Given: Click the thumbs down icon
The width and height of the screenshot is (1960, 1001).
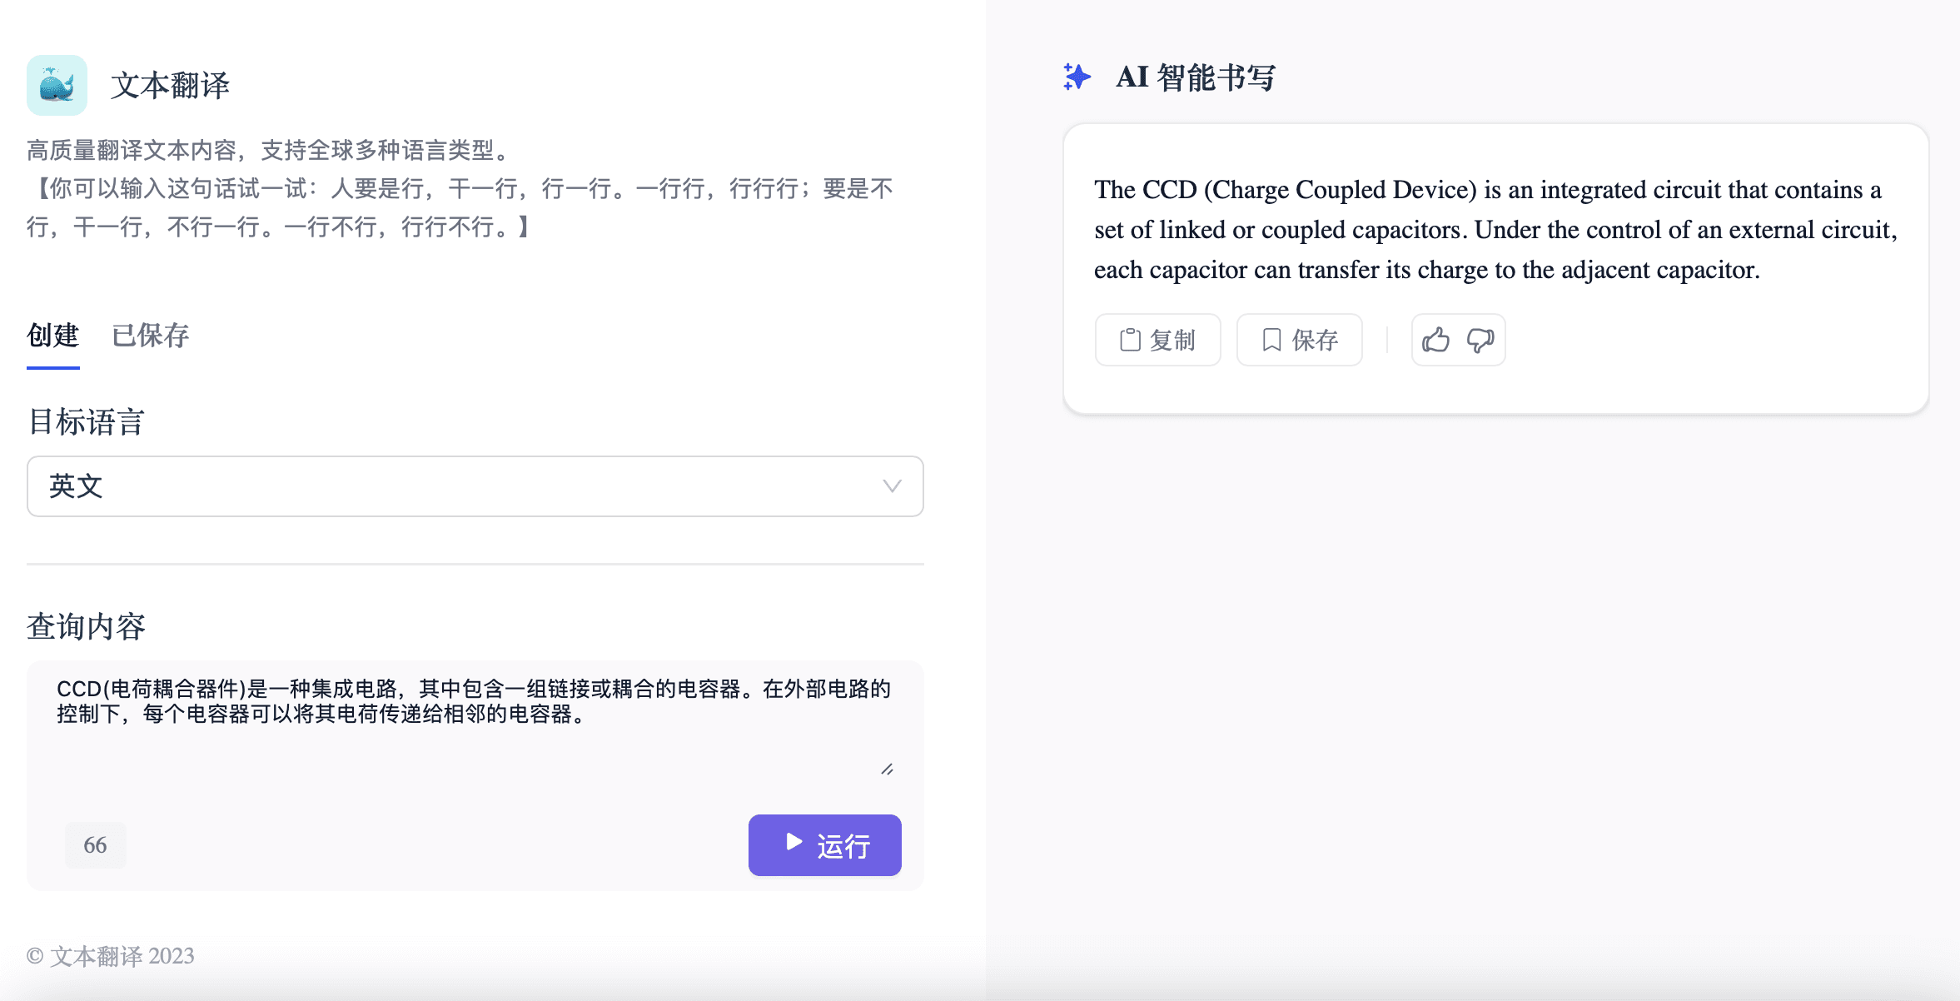Looking at the screenshot, I should (x=1480, y=340).
